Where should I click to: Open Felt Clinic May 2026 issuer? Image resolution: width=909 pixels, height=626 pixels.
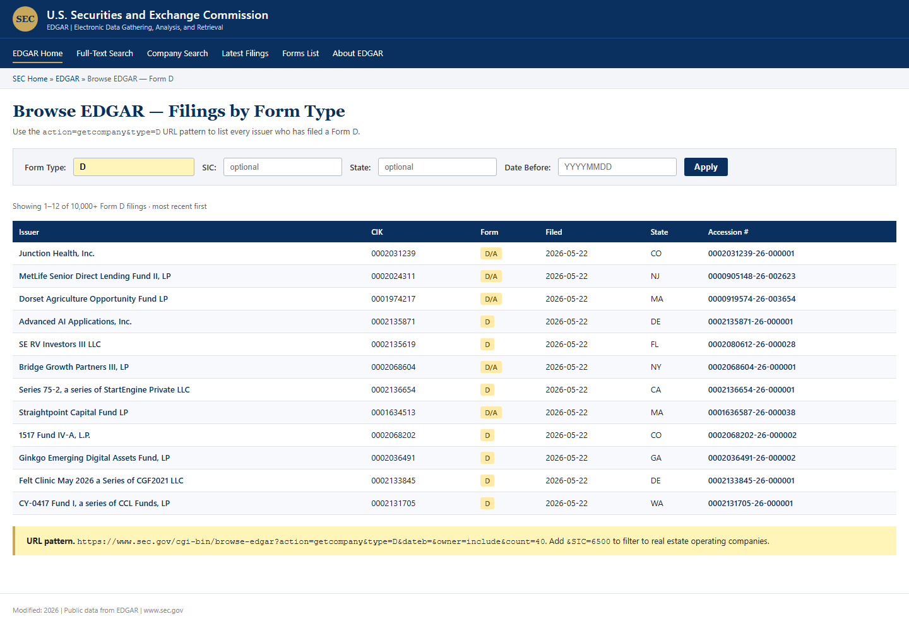click(101, 481)
